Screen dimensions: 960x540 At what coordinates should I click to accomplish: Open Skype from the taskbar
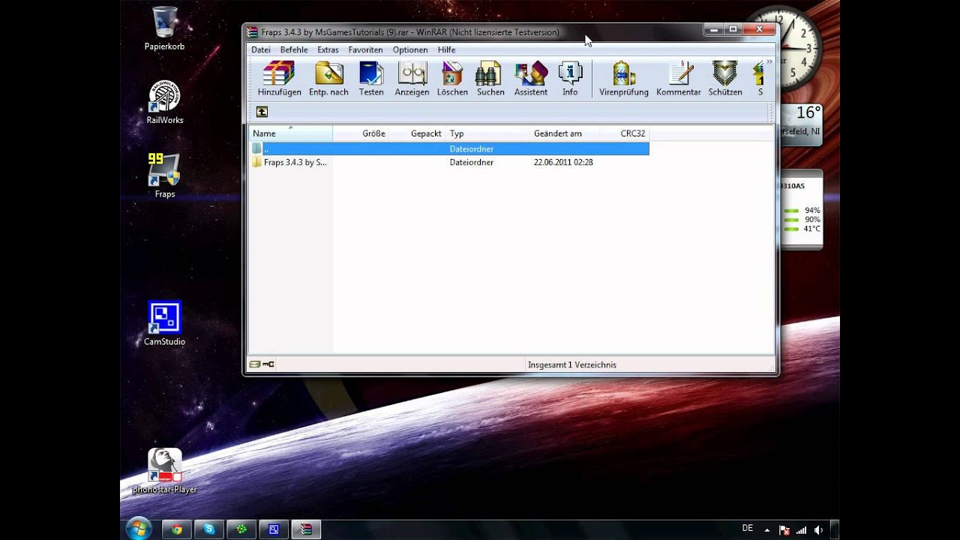click(209, 529)
